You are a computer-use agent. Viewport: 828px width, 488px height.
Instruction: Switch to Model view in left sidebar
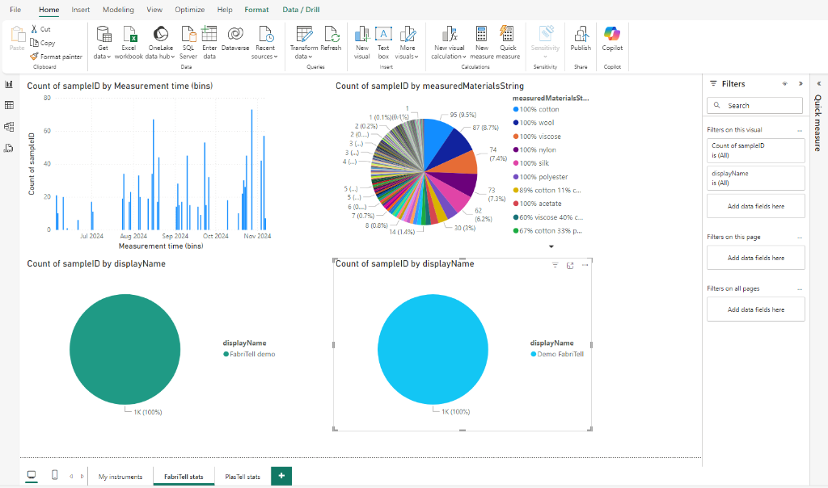coord(9,127)
